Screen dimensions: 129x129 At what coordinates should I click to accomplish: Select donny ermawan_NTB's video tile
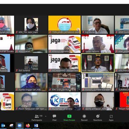coord(98,101)
